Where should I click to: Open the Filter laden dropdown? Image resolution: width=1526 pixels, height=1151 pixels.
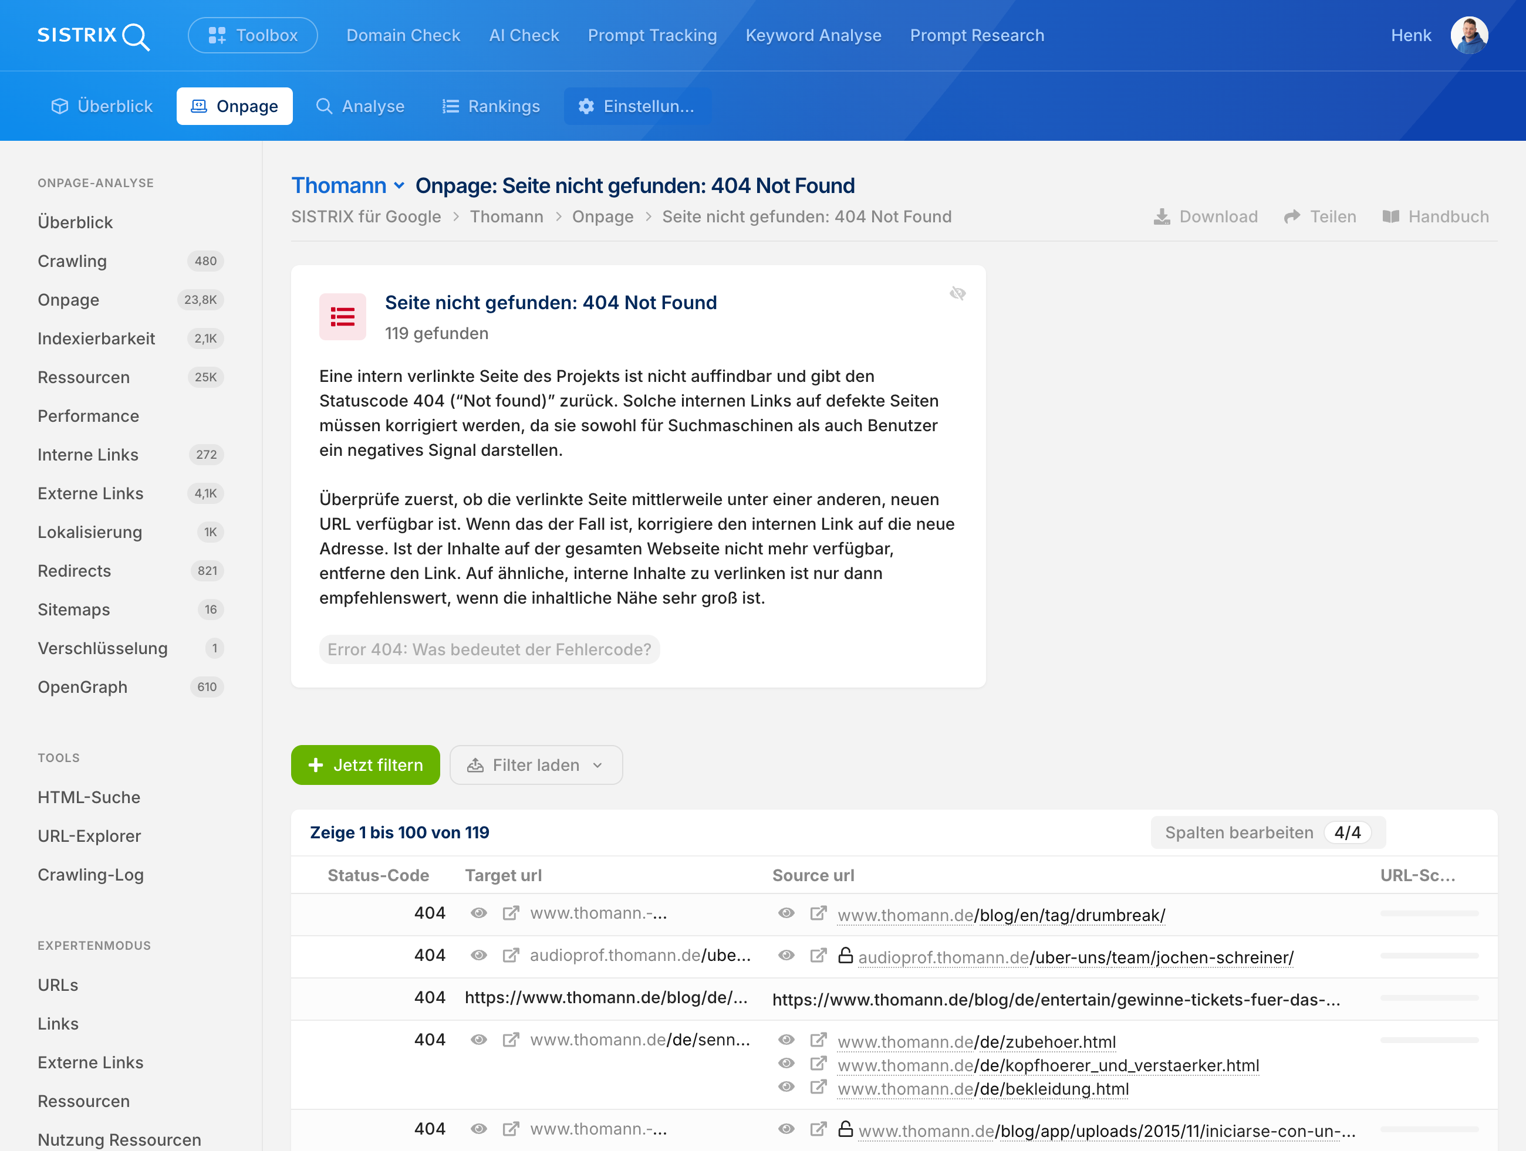point(535,765)
